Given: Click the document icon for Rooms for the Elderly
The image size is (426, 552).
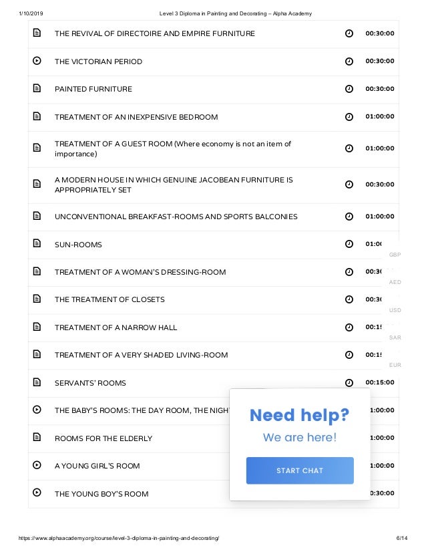Looking at the screenshot, I should click(37, 437).
